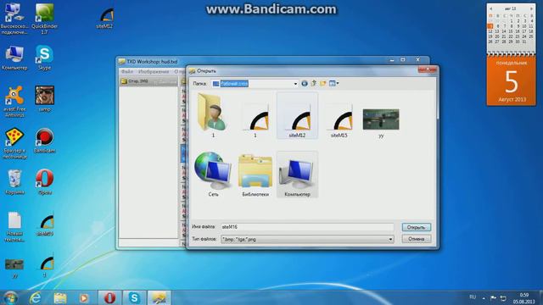
Task: Open Библиотеки libraries in dialog
Action: [255, 175]
